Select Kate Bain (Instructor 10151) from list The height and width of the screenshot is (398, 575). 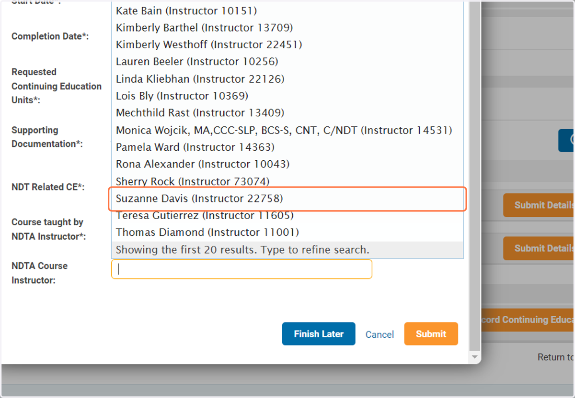click(x=287, y=11)
